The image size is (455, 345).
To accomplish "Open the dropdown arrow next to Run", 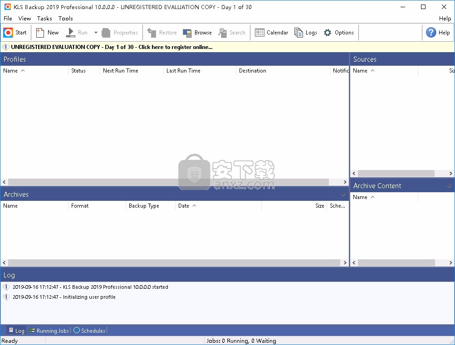I will [x=96, y=33].
